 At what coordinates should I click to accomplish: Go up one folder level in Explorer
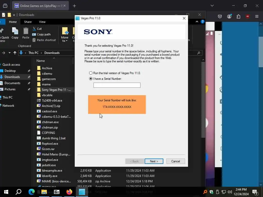pos(15,53)
